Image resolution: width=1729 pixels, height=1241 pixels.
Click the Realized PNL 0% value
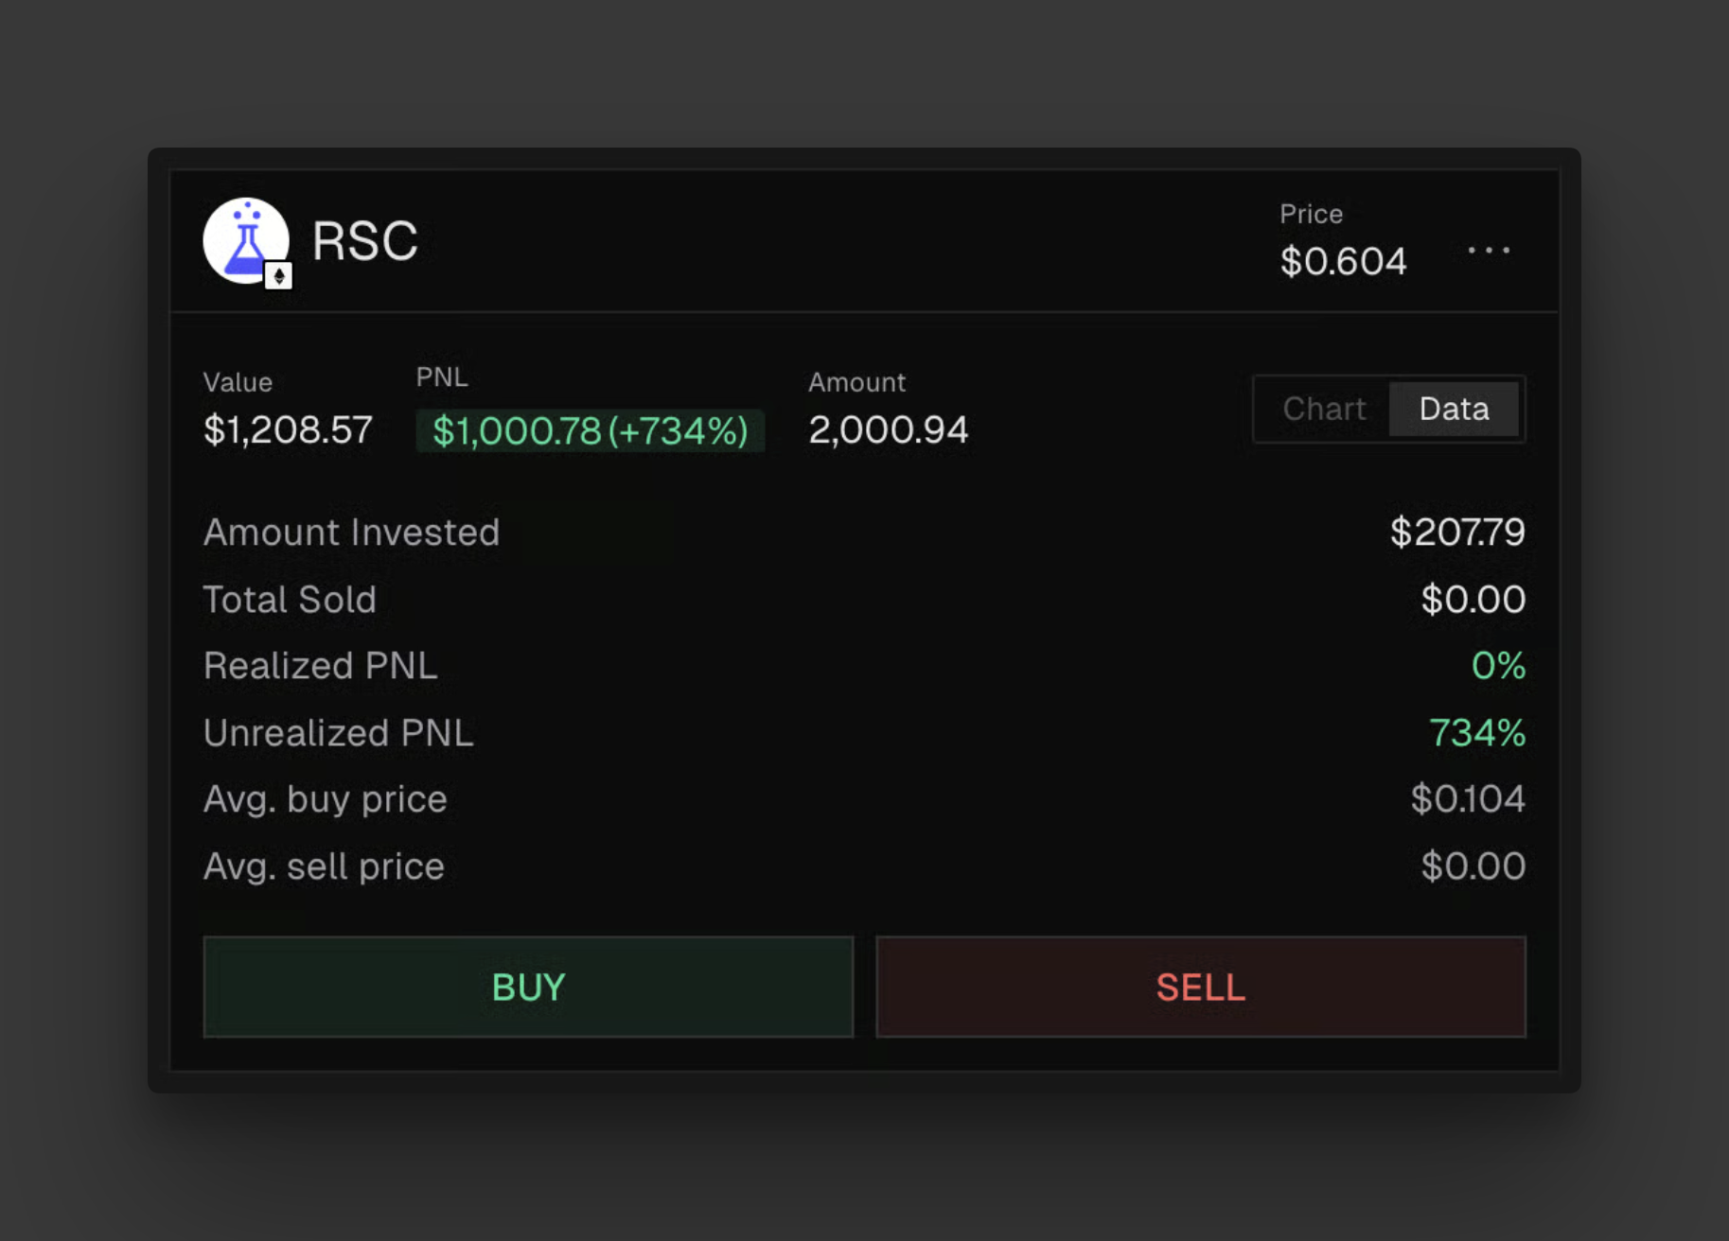click(1497, 666)
